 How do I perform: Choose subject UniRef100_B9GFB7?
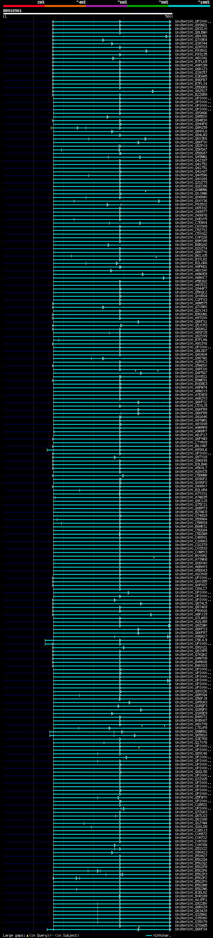tap(191, 80)
